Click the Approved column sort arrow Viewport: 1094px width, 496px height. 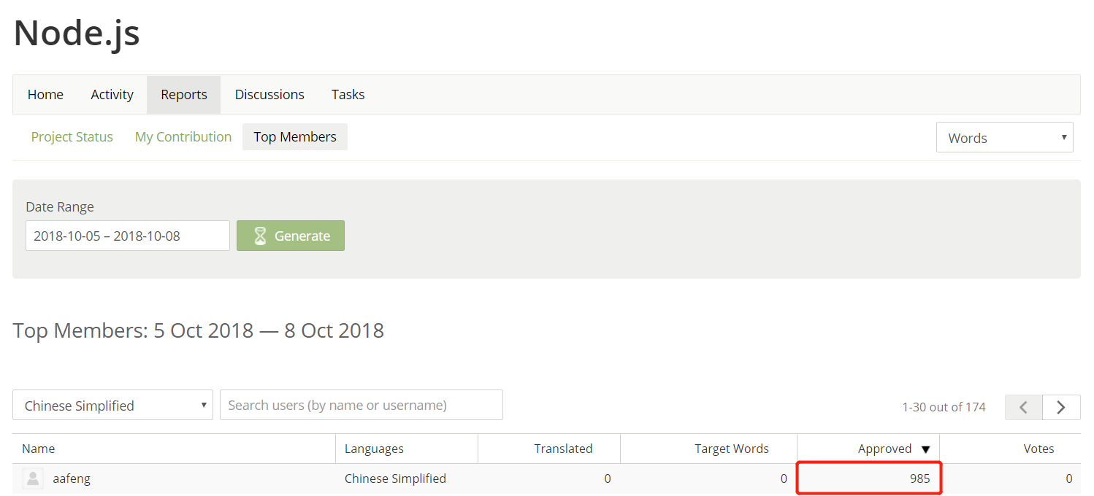926,449
